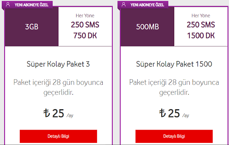Click the 1500 DK minutes text
Image resolution: width=229 pixels, height=145 pixels.
coord(200,35)
